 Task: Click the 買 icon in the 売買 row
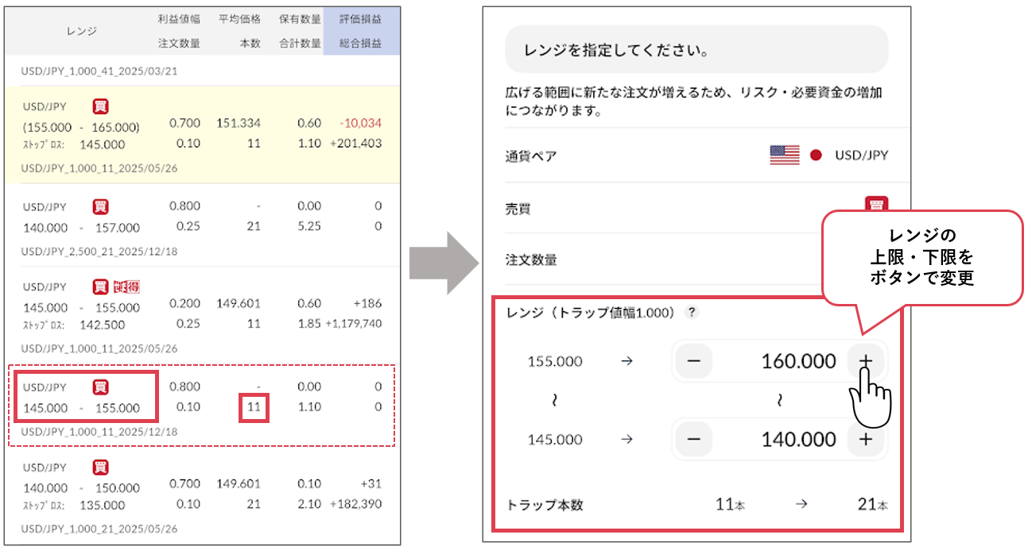coord(875,205)
